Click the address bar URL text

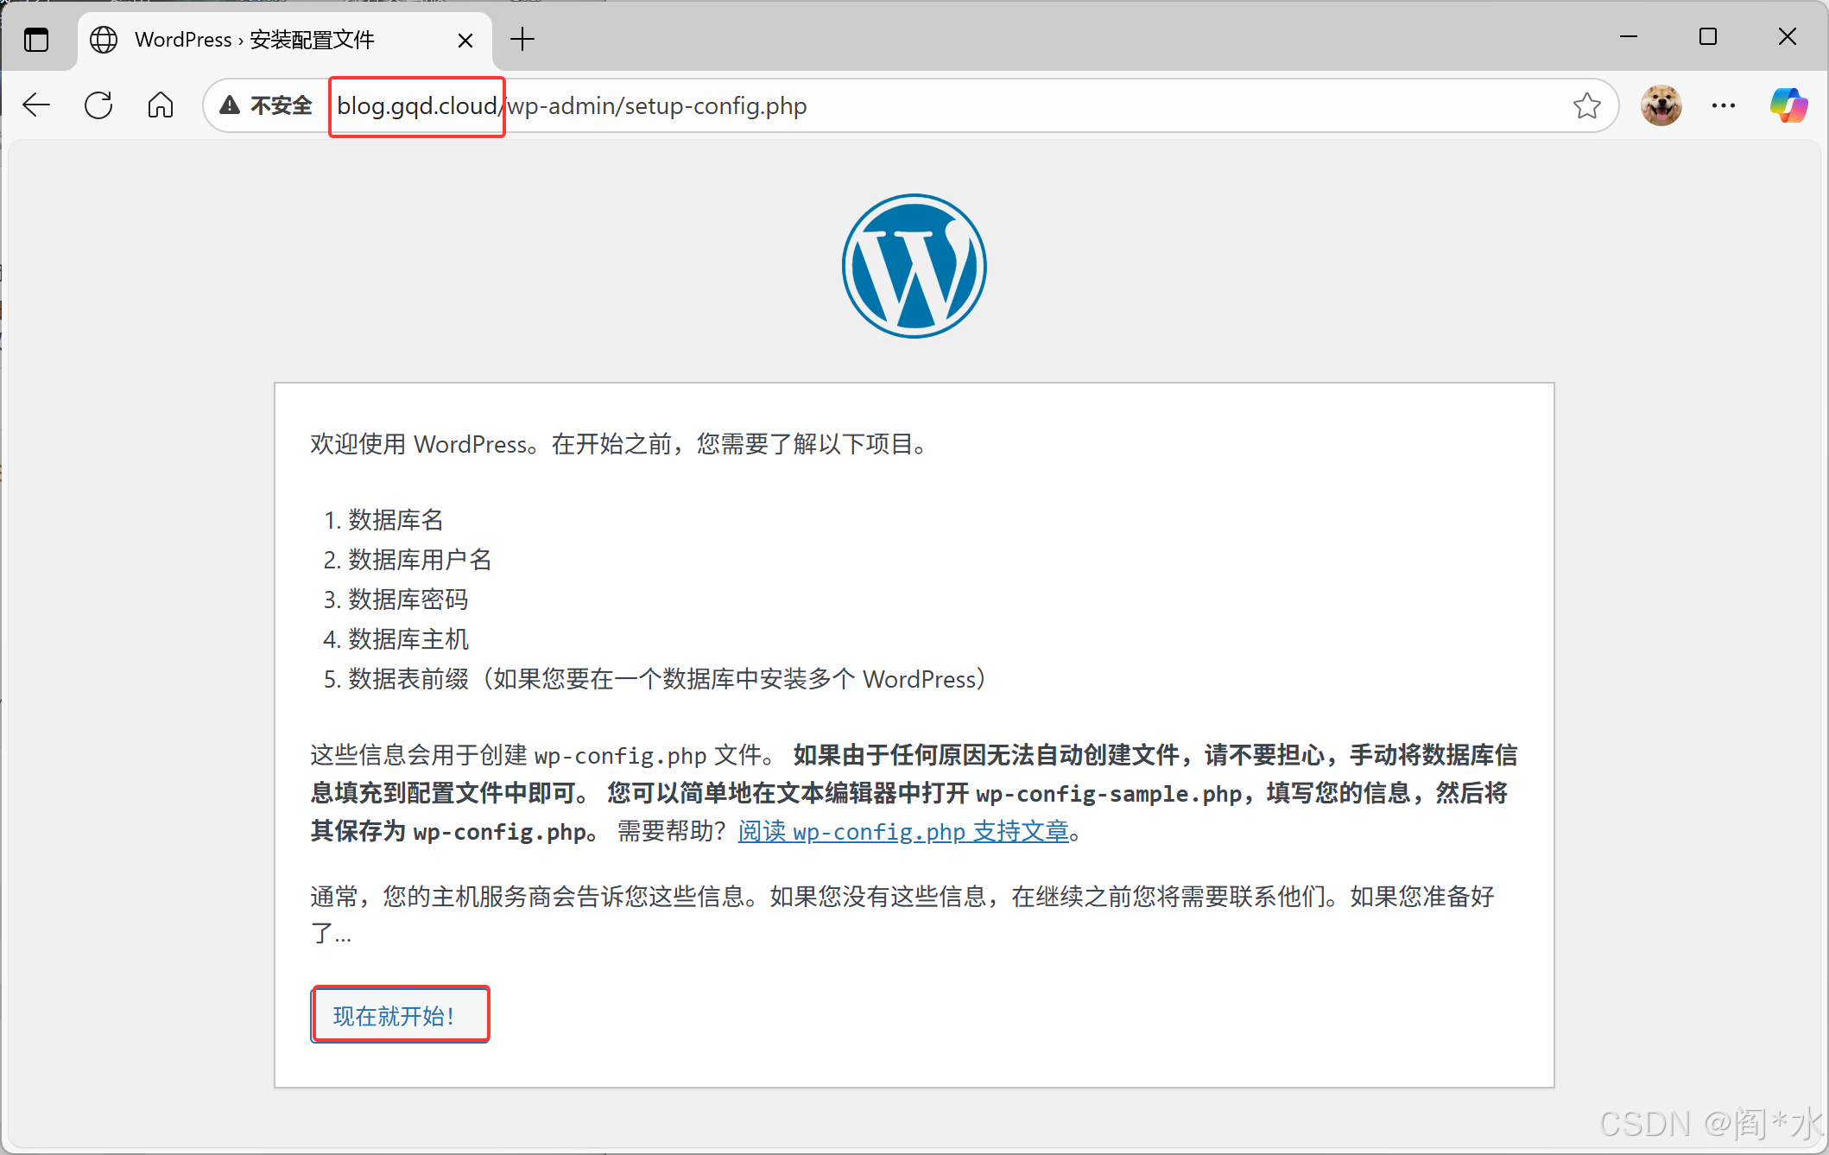tap(657, 105)
